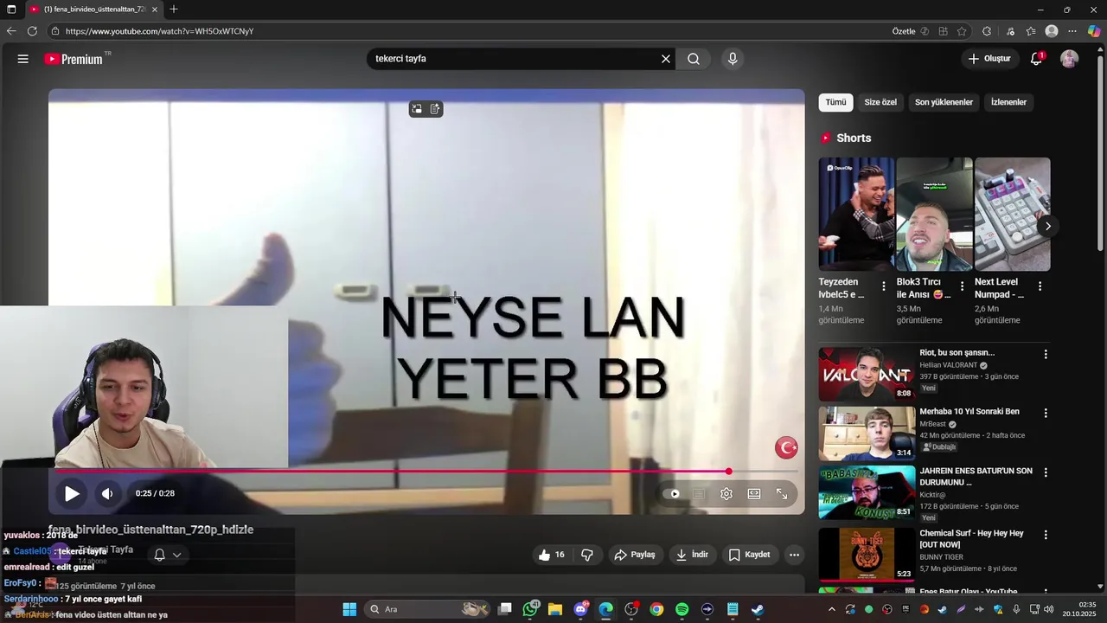
Task: Toggle subtitles in the player
Action: pos(699,493)
